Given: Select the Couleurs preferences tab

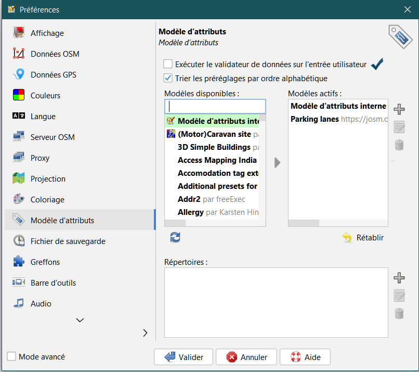Looking at the screenshot, I should (x=45, y=96).
